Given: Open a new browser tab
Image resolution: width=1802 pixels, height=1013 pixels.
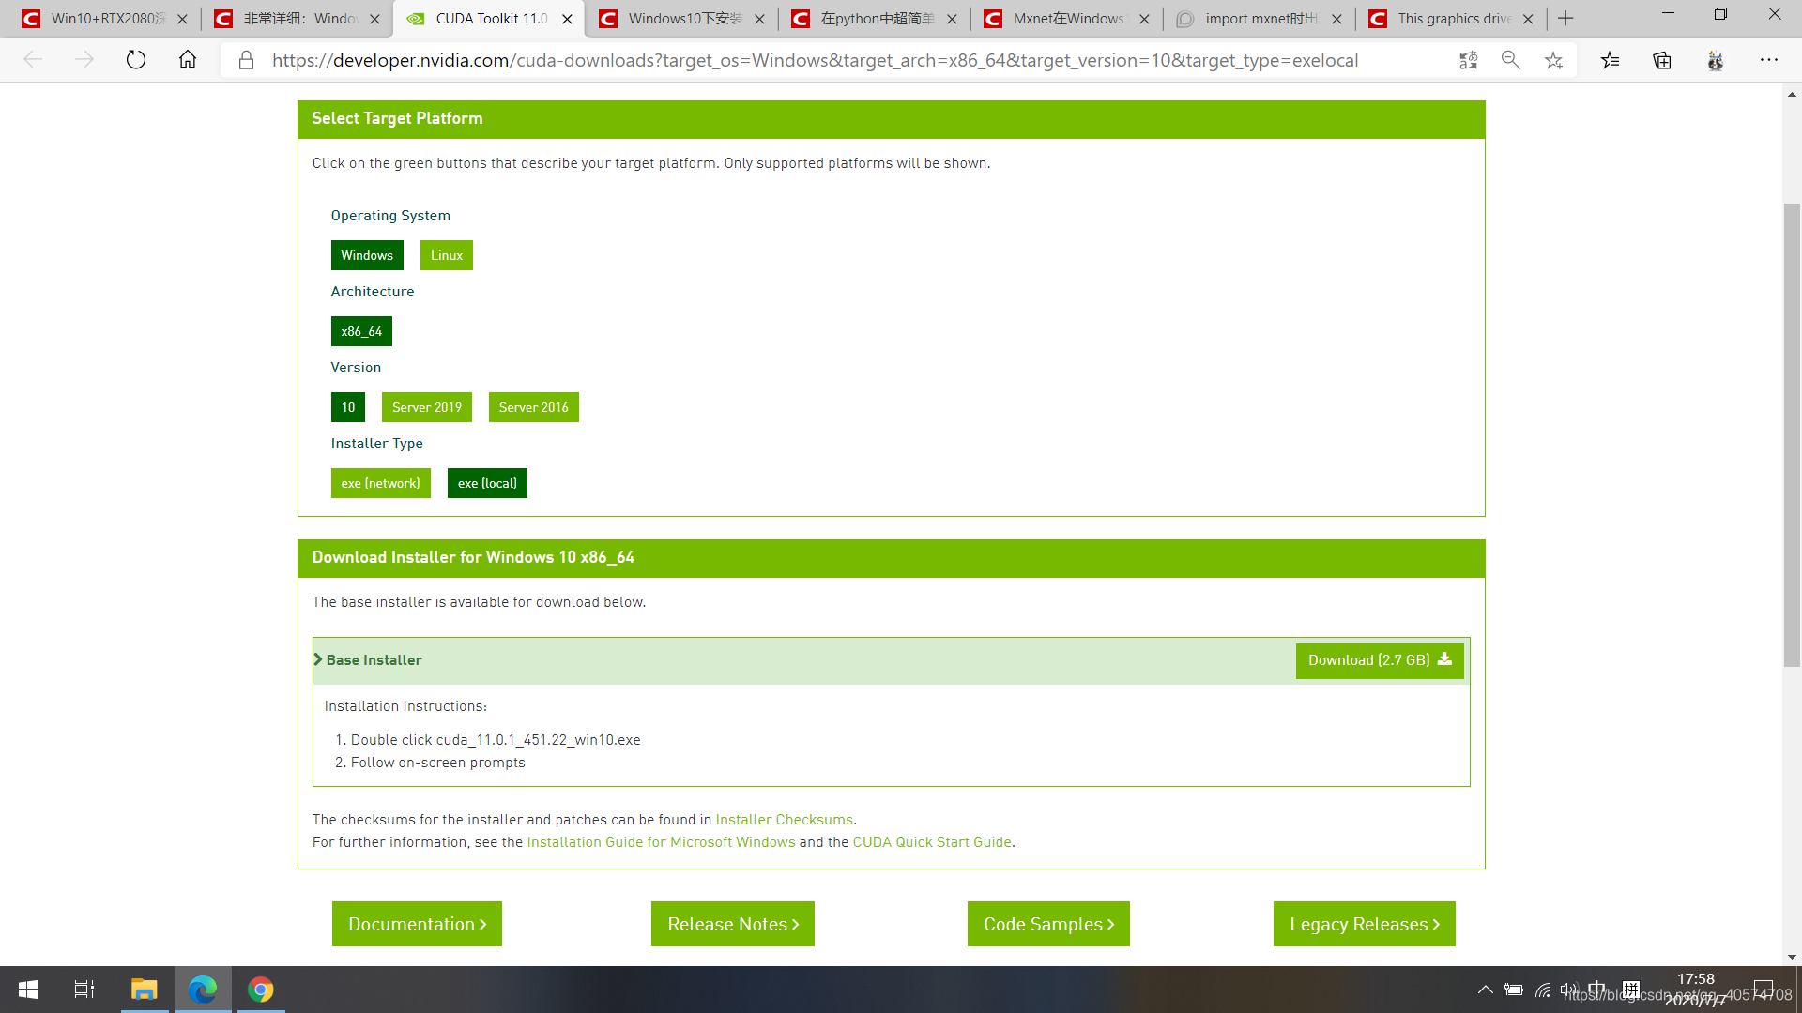Looking at the screenshot, I should (x=1565, y=19).
